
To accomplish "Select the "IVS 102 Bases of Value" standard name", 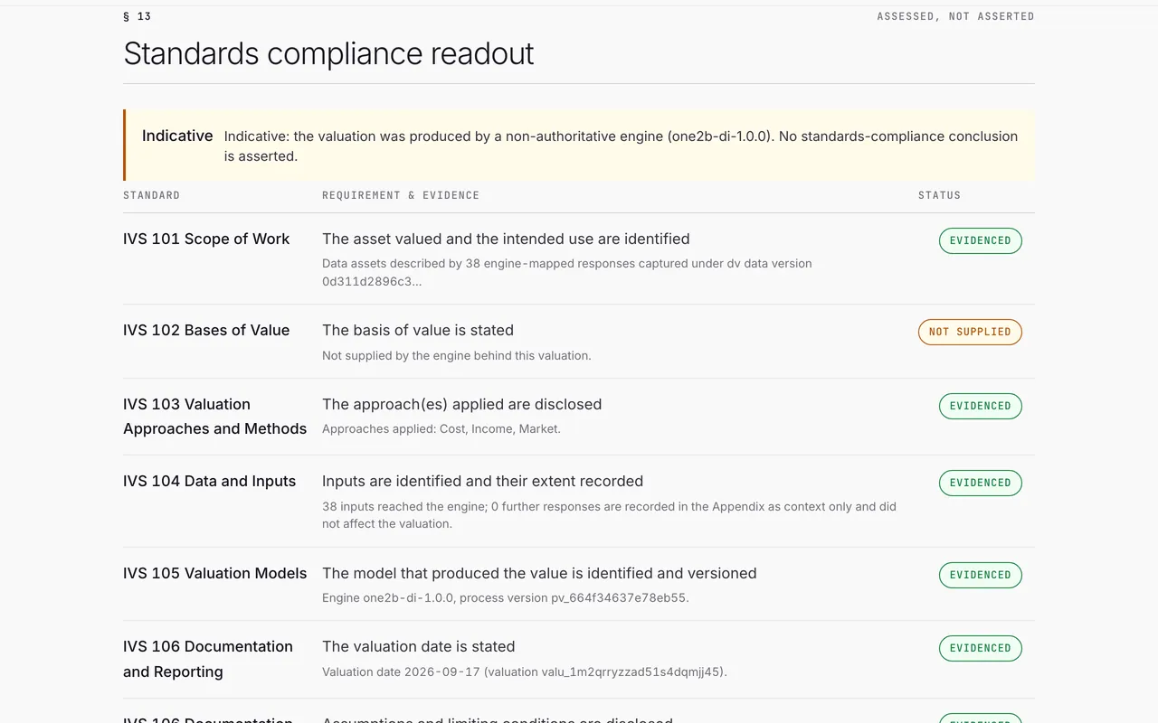I will 206,330.
